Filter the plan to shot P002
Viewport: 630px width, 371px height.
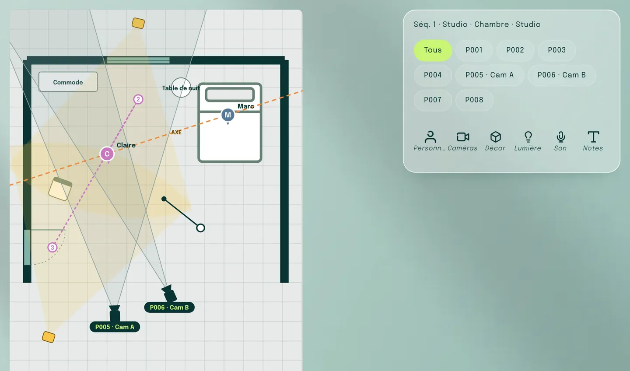click(515, 50)
